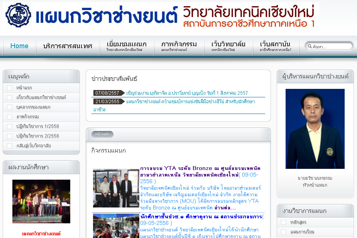The width and height of the screenshot is (357, 238).
Task: Click the square bullet beside หลักสูตร
Action: click(283, 222)
